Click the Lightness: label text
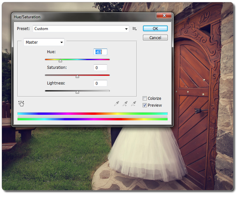The width and height of the screenshot is (243, 199). pyautogui.click(x=56, y=83)
